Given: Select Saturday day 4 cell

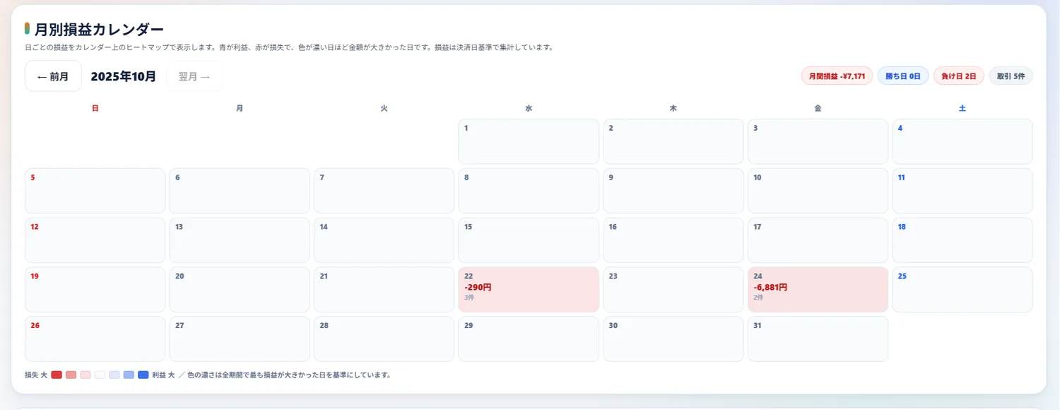Looking at the screenshot, I should (962, 141).
